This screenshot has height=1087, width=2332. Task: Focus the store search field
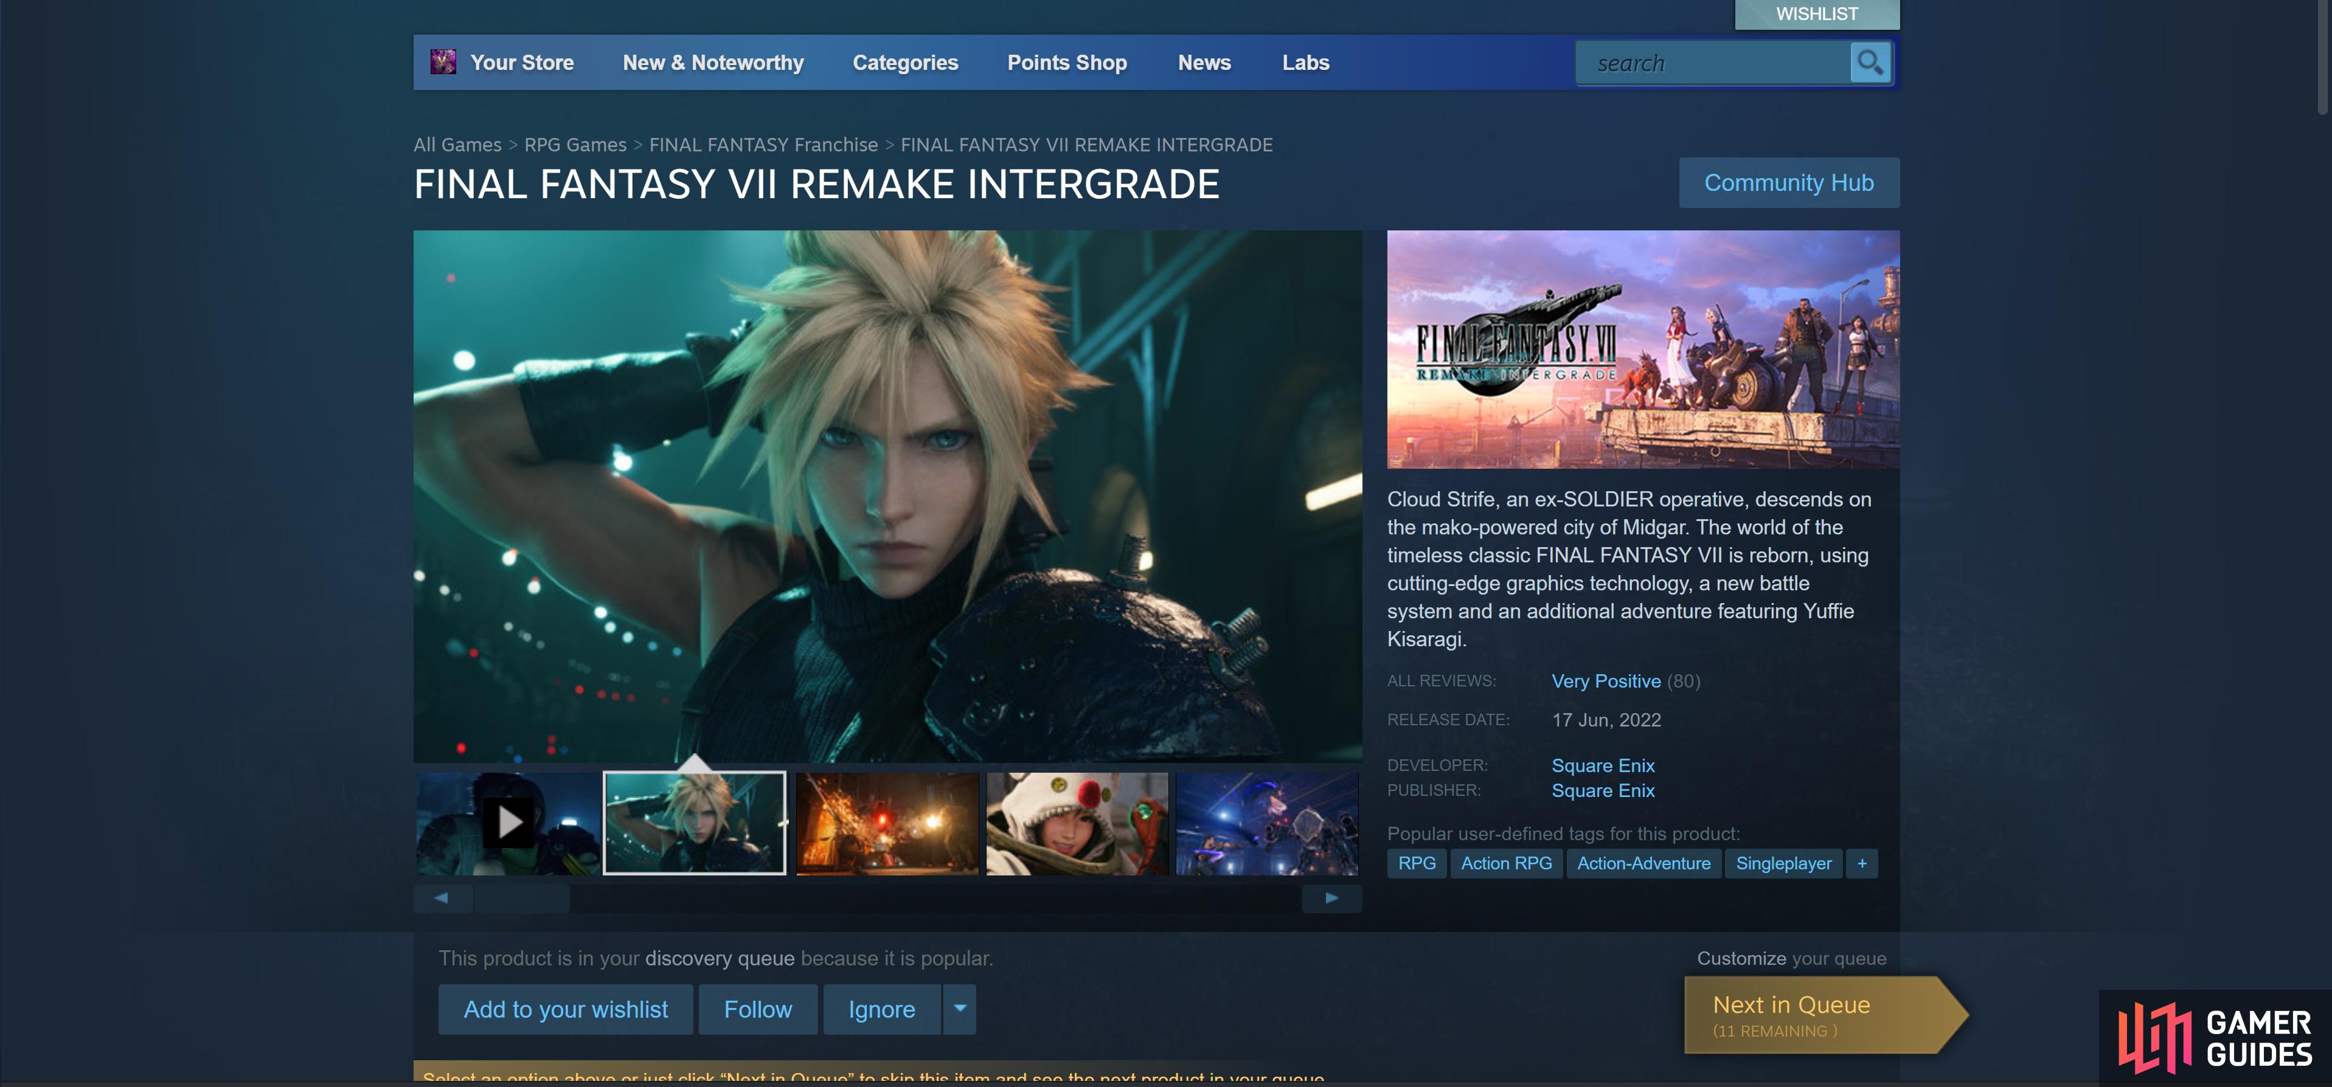pyautogui.click(x=1713, y=63)
